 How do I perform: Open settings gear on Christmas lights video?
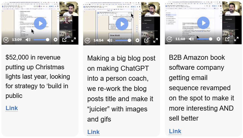[x=55, y=40]
